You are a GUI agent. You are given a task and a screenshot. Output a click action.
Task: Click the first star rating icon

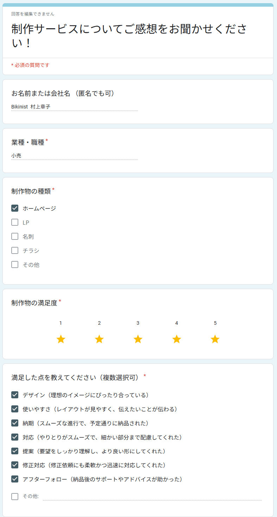pos(61,339)
